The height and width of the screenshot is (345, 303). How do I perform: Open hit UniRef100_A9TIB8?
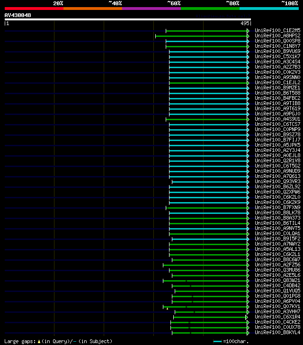point(277,104)
